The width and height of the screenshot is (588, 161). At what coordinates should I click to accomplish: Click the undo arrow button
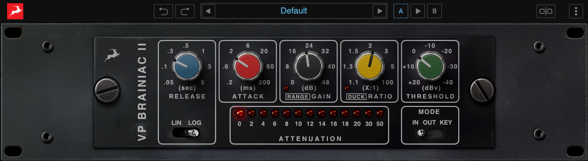[164, 11]
